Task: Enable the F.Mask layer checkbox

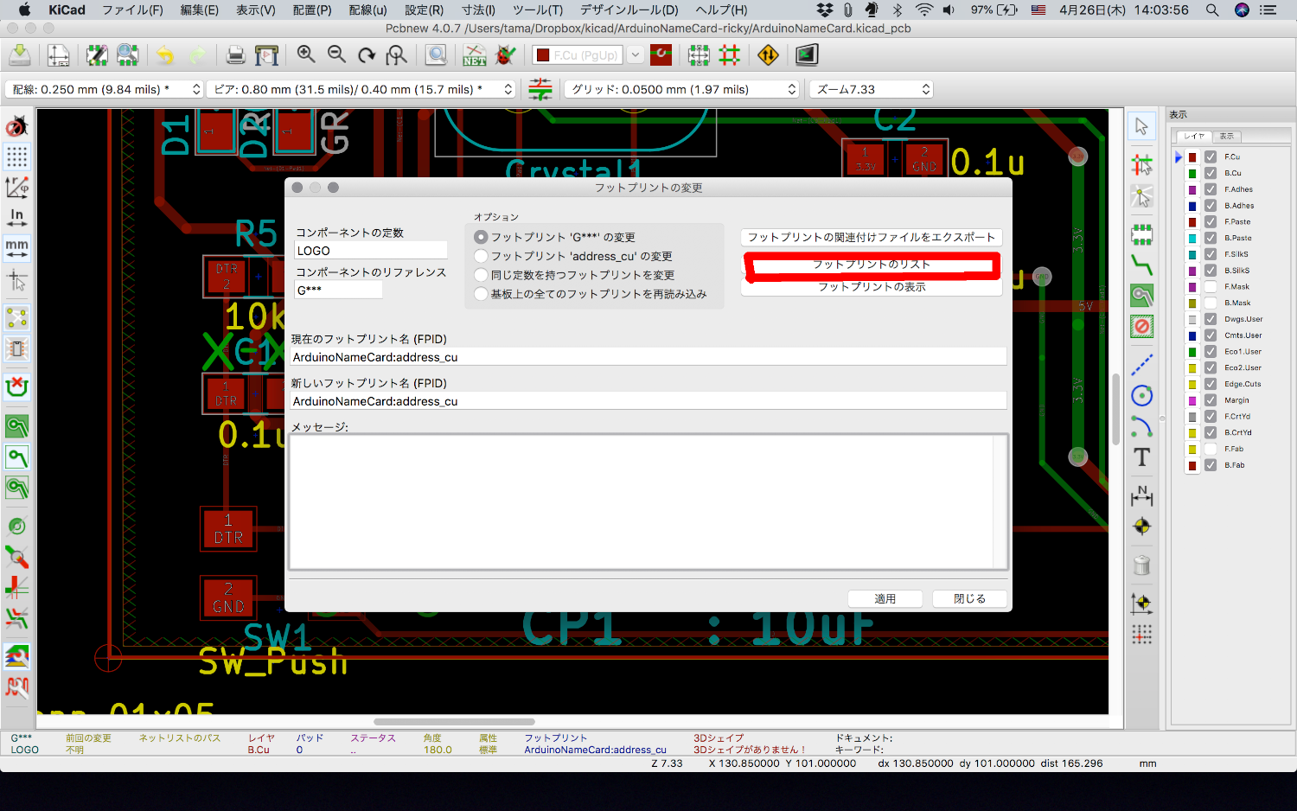Action: 1211,287
